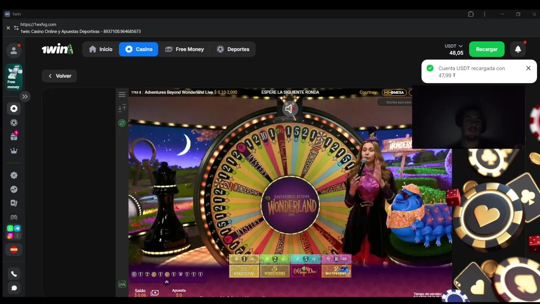The width and height of the screenshot is (540, 304).
Task: Go to Inicio tab
Action: pyautogui.click(x=100, y=49)
